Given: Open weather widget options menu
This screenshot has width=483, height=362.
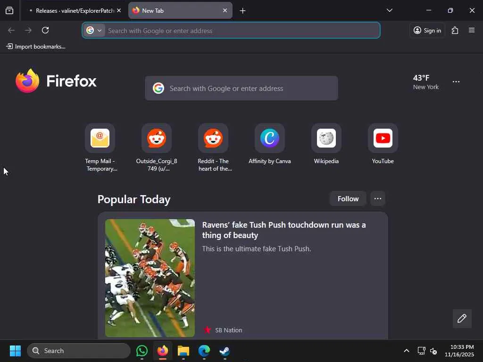Looking at the screenshot, I should (x=456, y=82).
